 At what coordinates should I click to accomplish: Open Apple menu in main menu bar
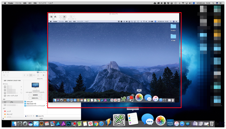point(5,3)
